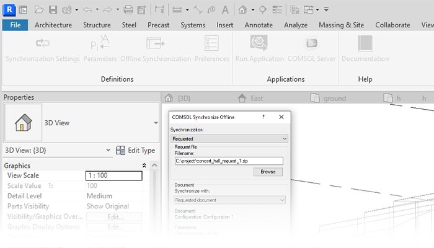Open the Documentation help

point(365,49)
